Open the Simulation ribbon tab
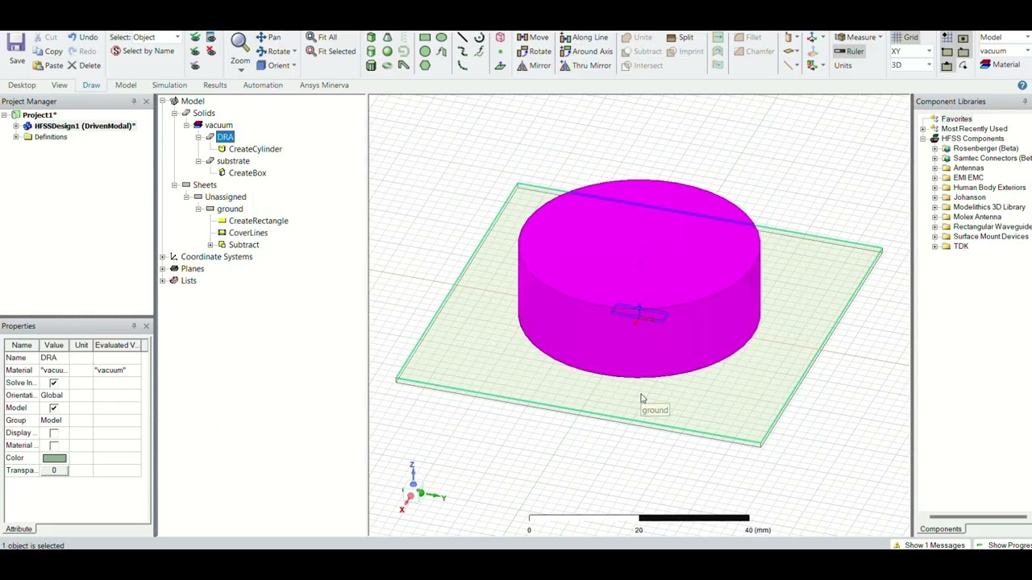Viewport: 1032px width, 580px height. click(x=169, y=85)
